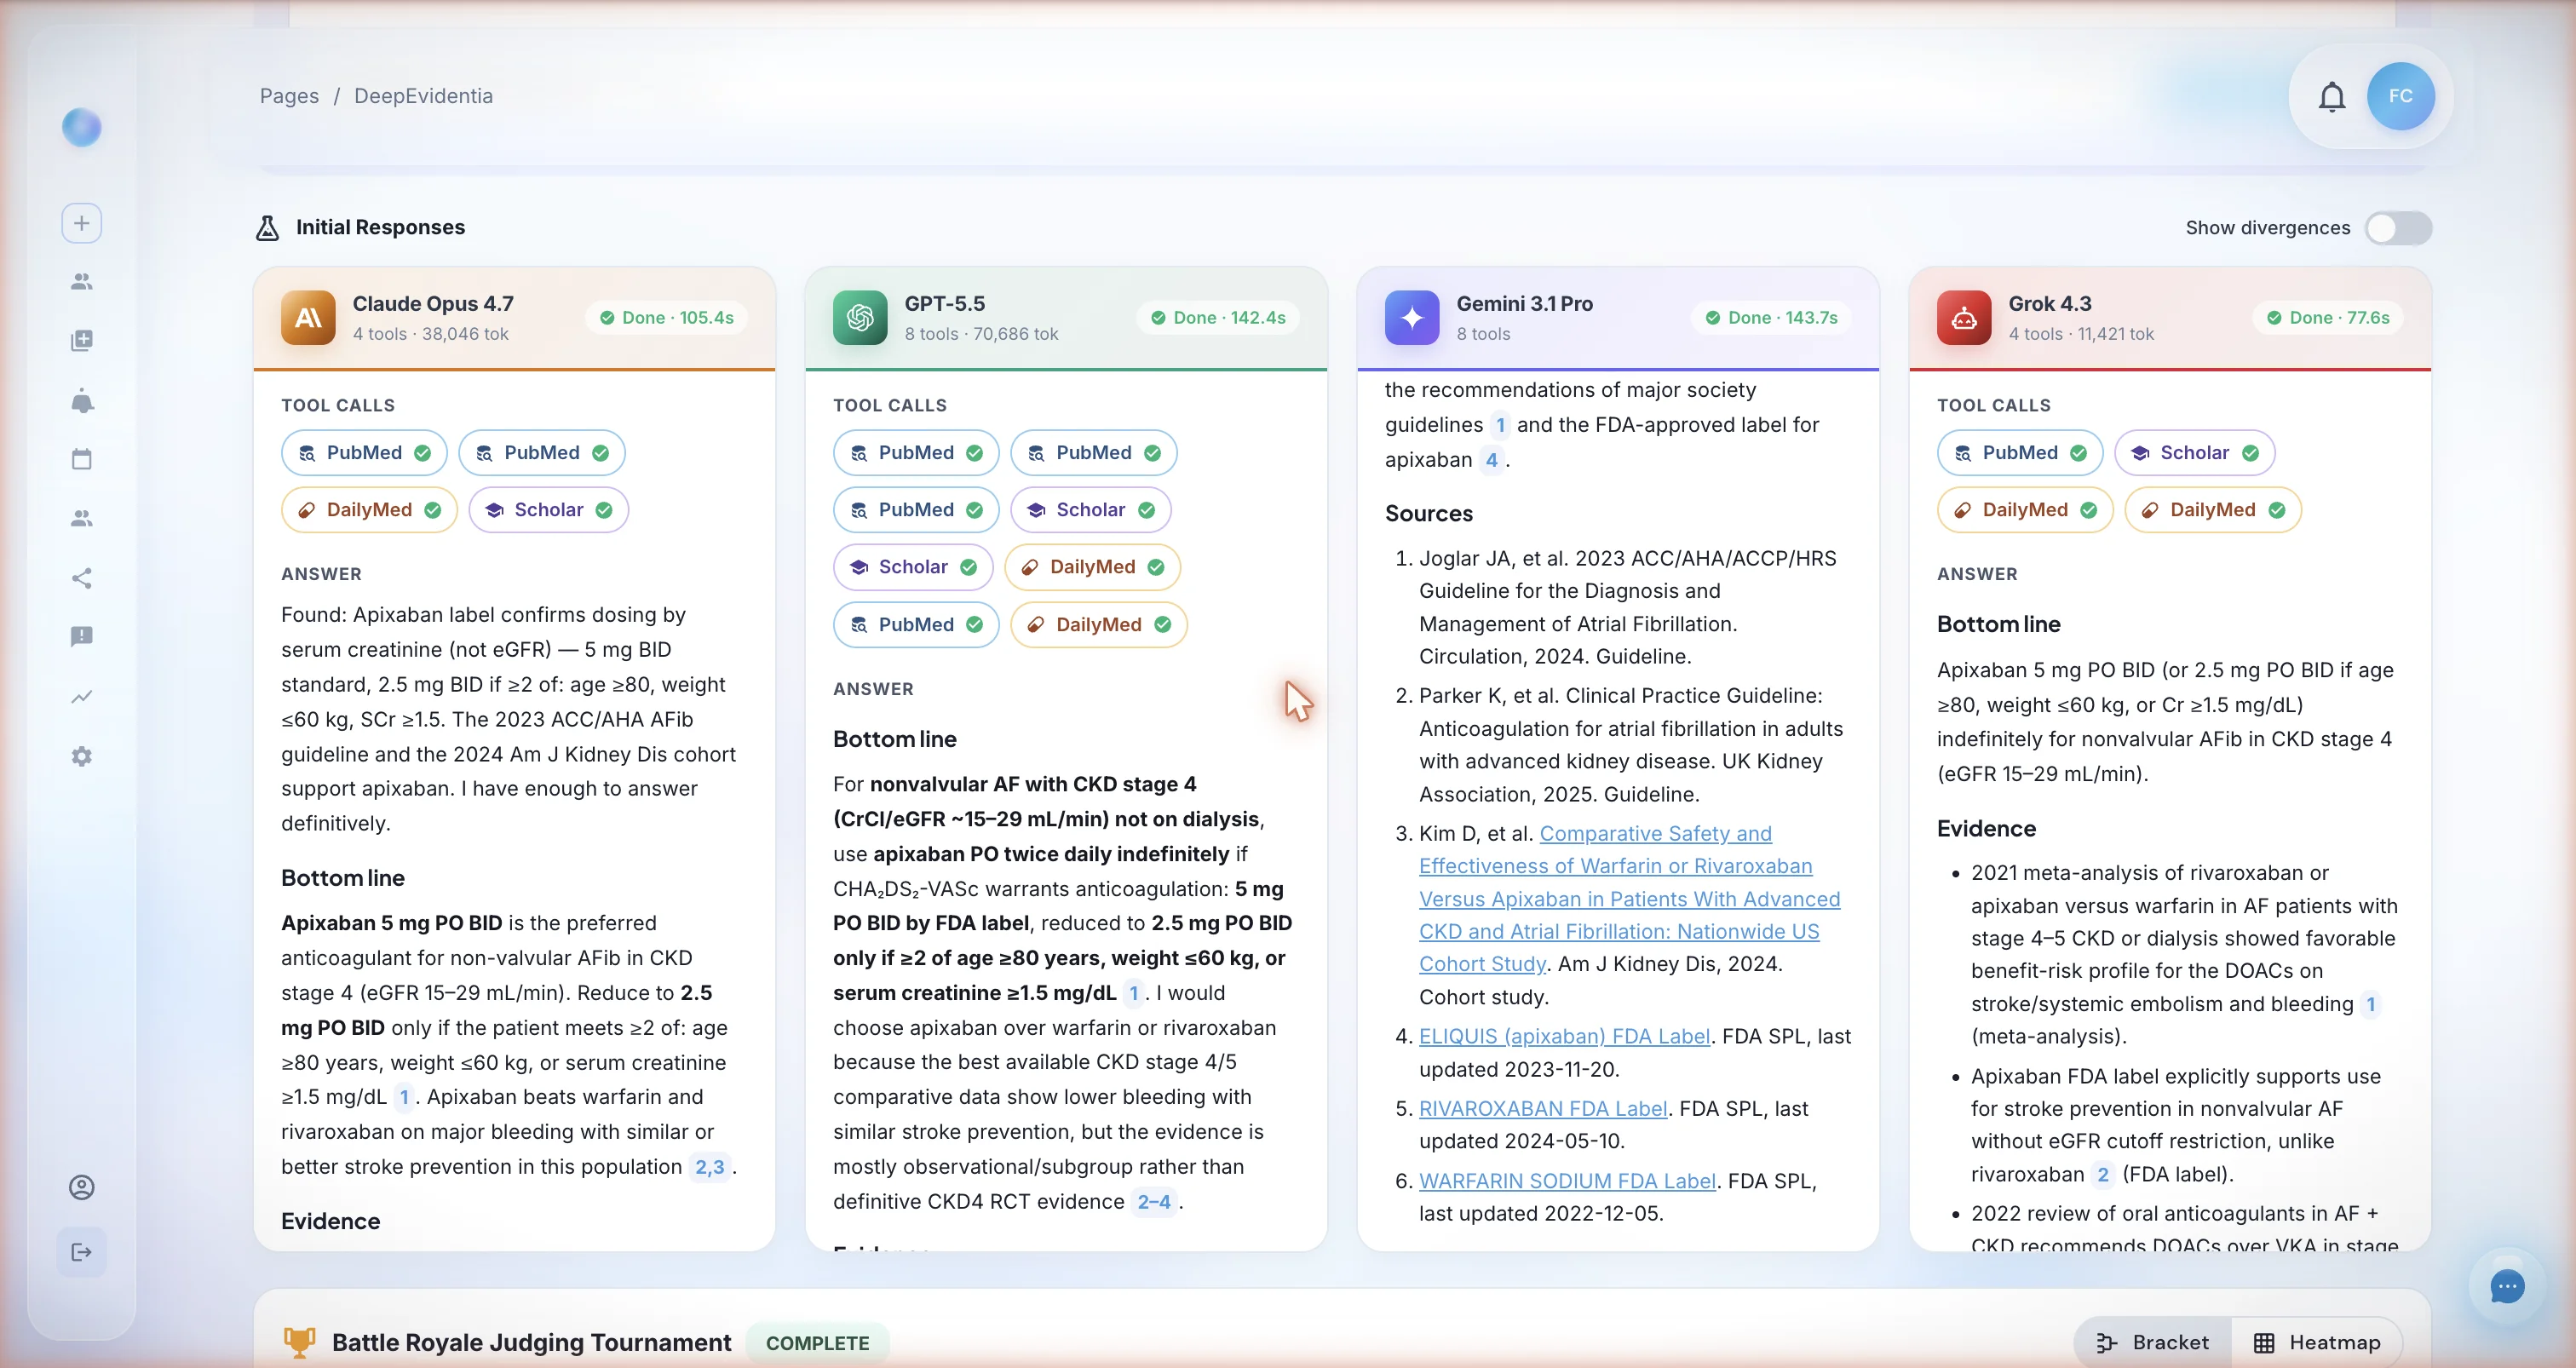This screenshot has width=2576, height=1368.
Task: Click Grok's Scholar tool call chip
Action: point(2194,452)
